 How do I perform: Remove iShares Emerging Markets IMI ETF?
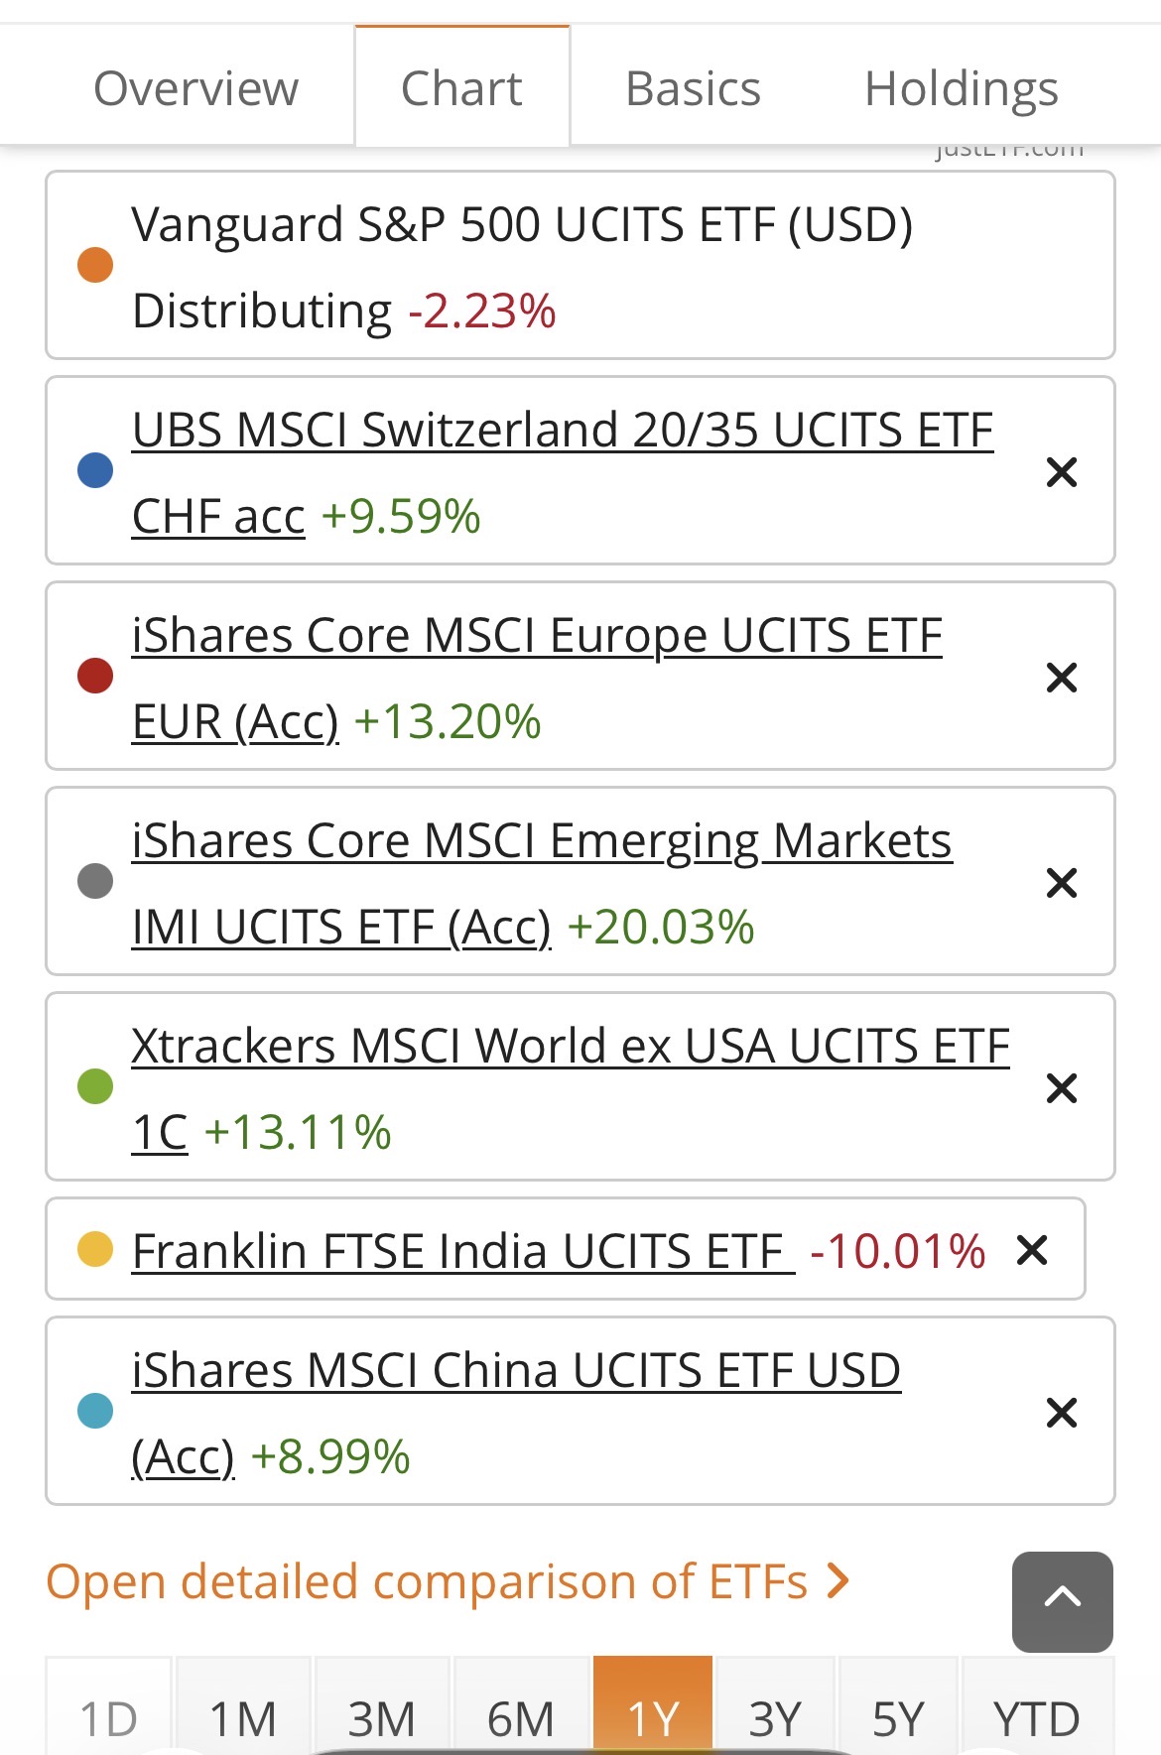pyautogui.click(x=1061, y=883)
